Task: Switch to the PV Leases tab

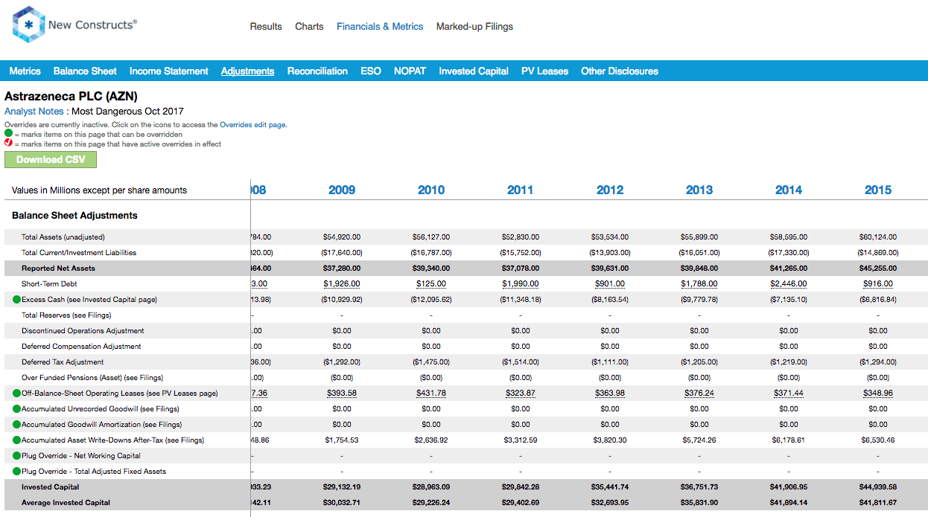Action: [x=544, y=71]
